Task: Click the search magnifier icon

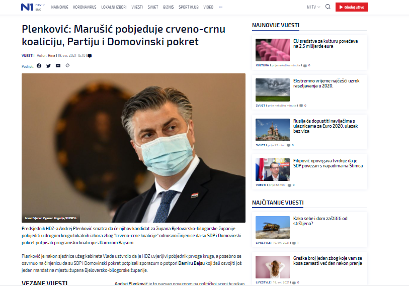Action: [x=328, y=7]
